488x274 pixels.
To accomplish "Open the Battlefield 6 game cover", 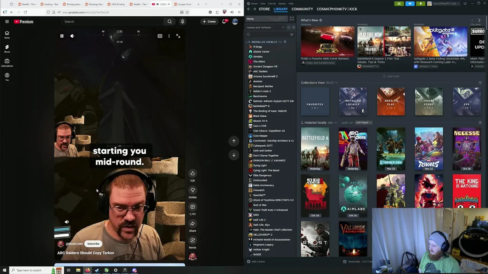I will (315, 149).
